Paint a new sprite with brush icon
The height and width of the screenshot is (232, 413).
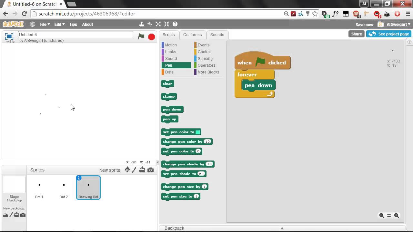click(135, 170)
